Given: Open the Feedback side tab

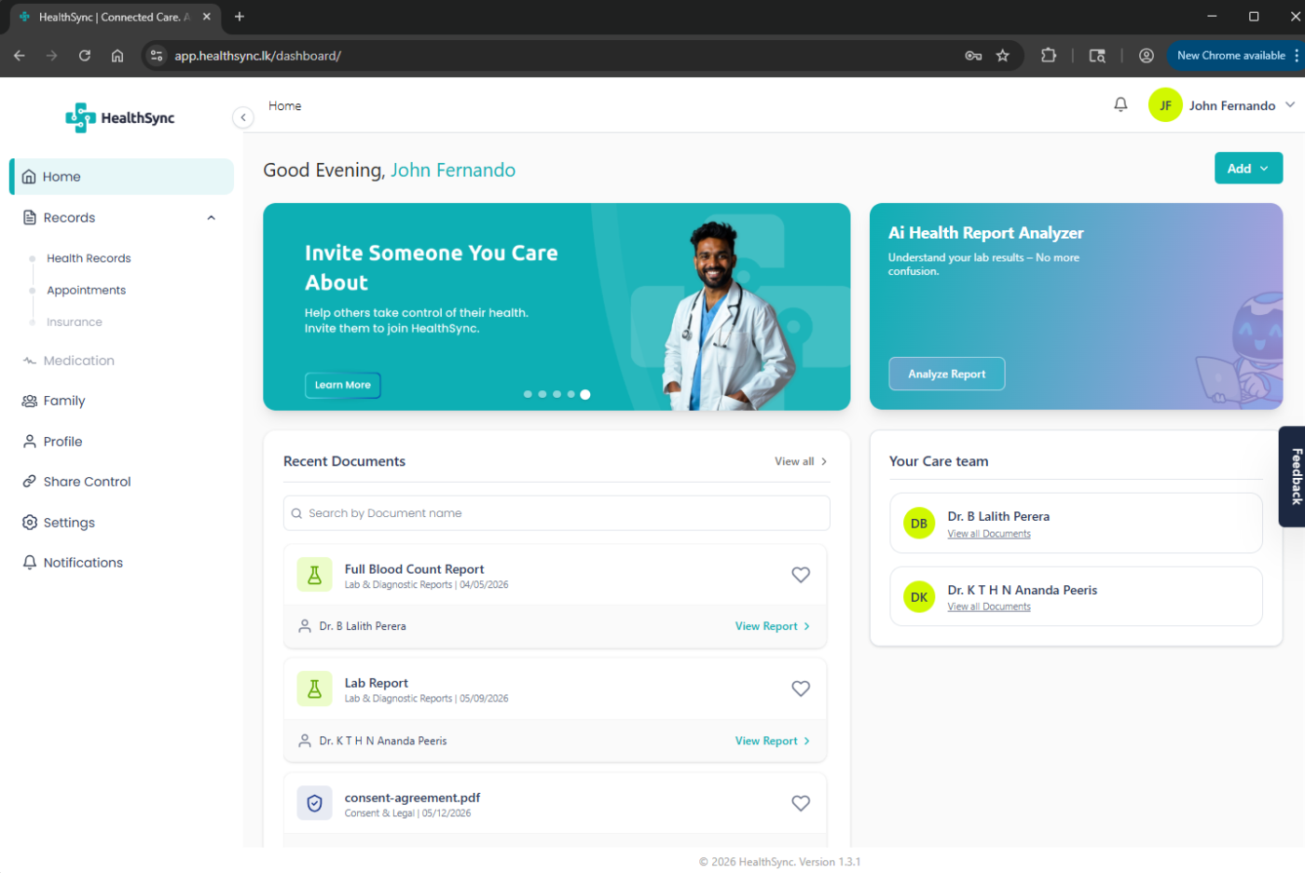Looking at the screenshot, I should 1294,476.
